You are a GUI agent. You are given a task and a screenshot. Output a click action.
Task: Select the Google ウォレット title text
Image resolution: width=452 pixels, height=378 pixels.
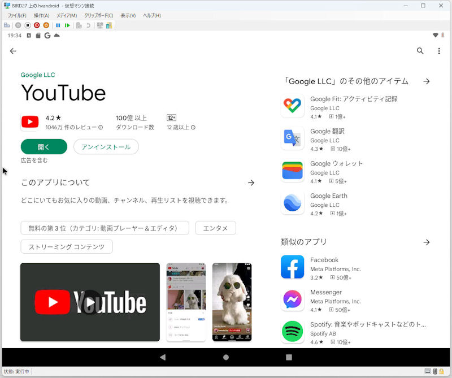pos(336,163)
